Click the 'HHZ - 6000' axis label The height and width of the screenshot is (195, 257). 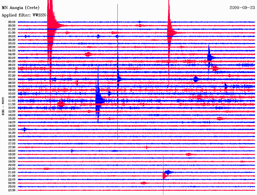(x=3, y=106)
